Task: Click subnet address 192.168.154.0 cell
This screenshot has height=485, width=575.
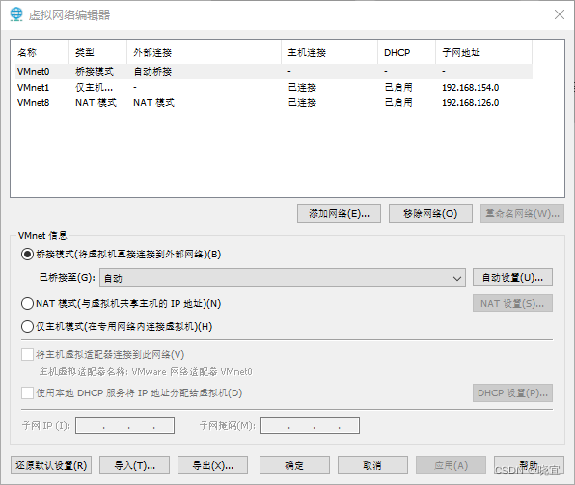Action: [x=471, y=87]
